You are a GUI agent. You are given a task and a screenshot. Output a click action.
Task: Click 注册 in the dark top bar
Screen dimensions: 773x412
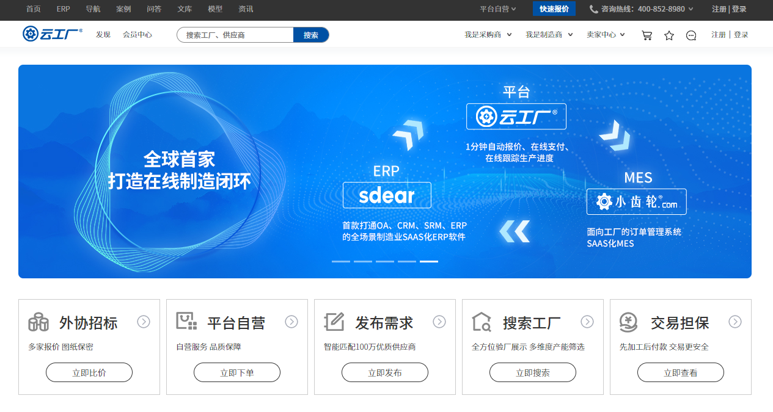point(719,9)
